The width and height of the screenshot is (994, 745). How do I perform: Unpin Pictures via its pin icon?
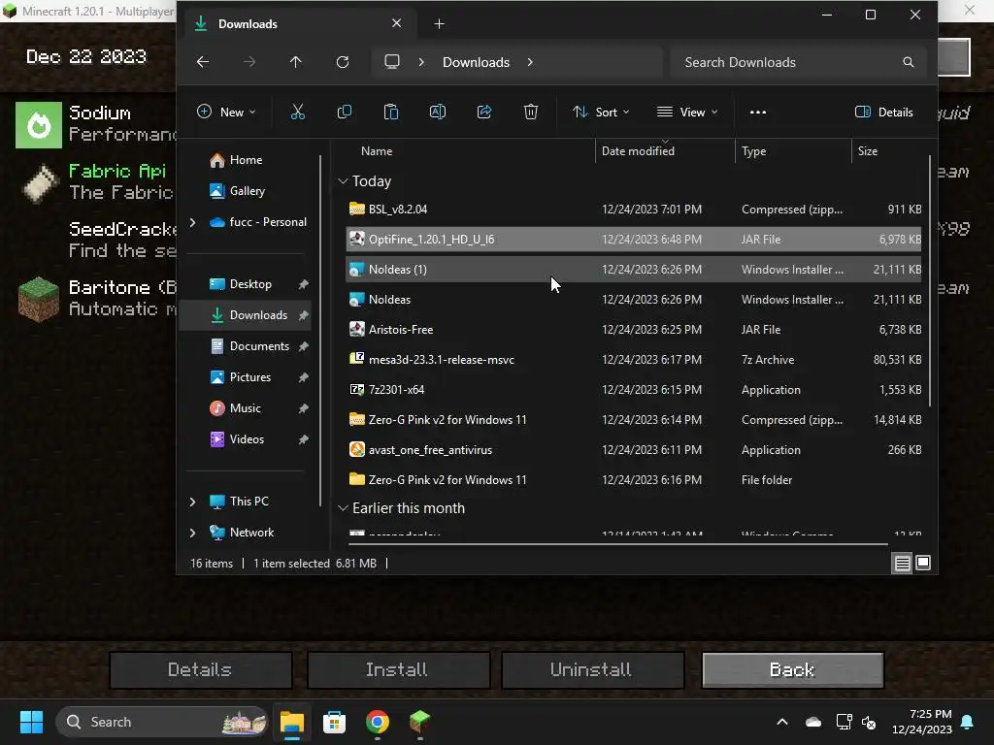pos(303,377)
